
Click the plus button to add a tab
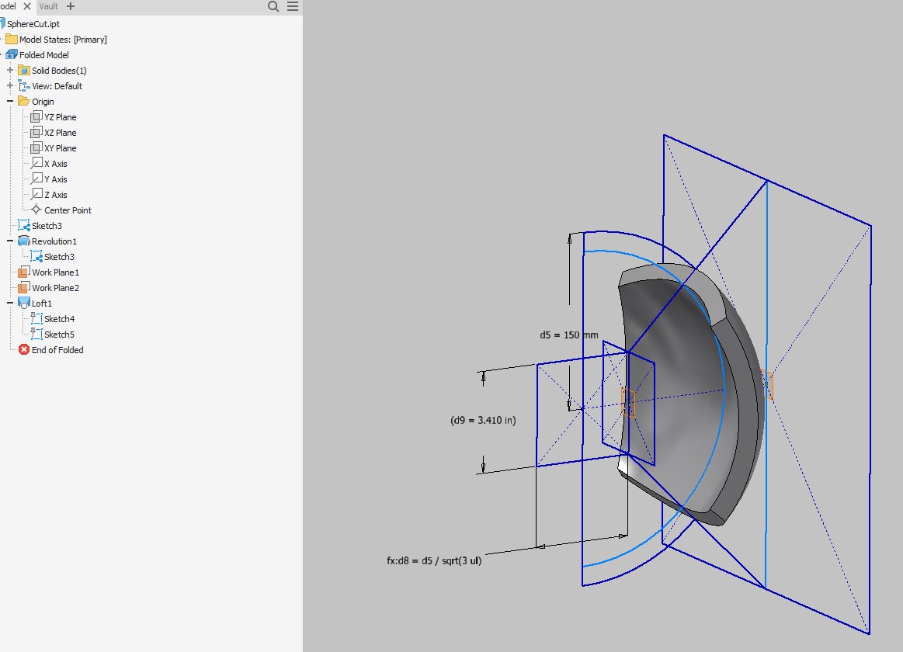click(x=70, y=6)
